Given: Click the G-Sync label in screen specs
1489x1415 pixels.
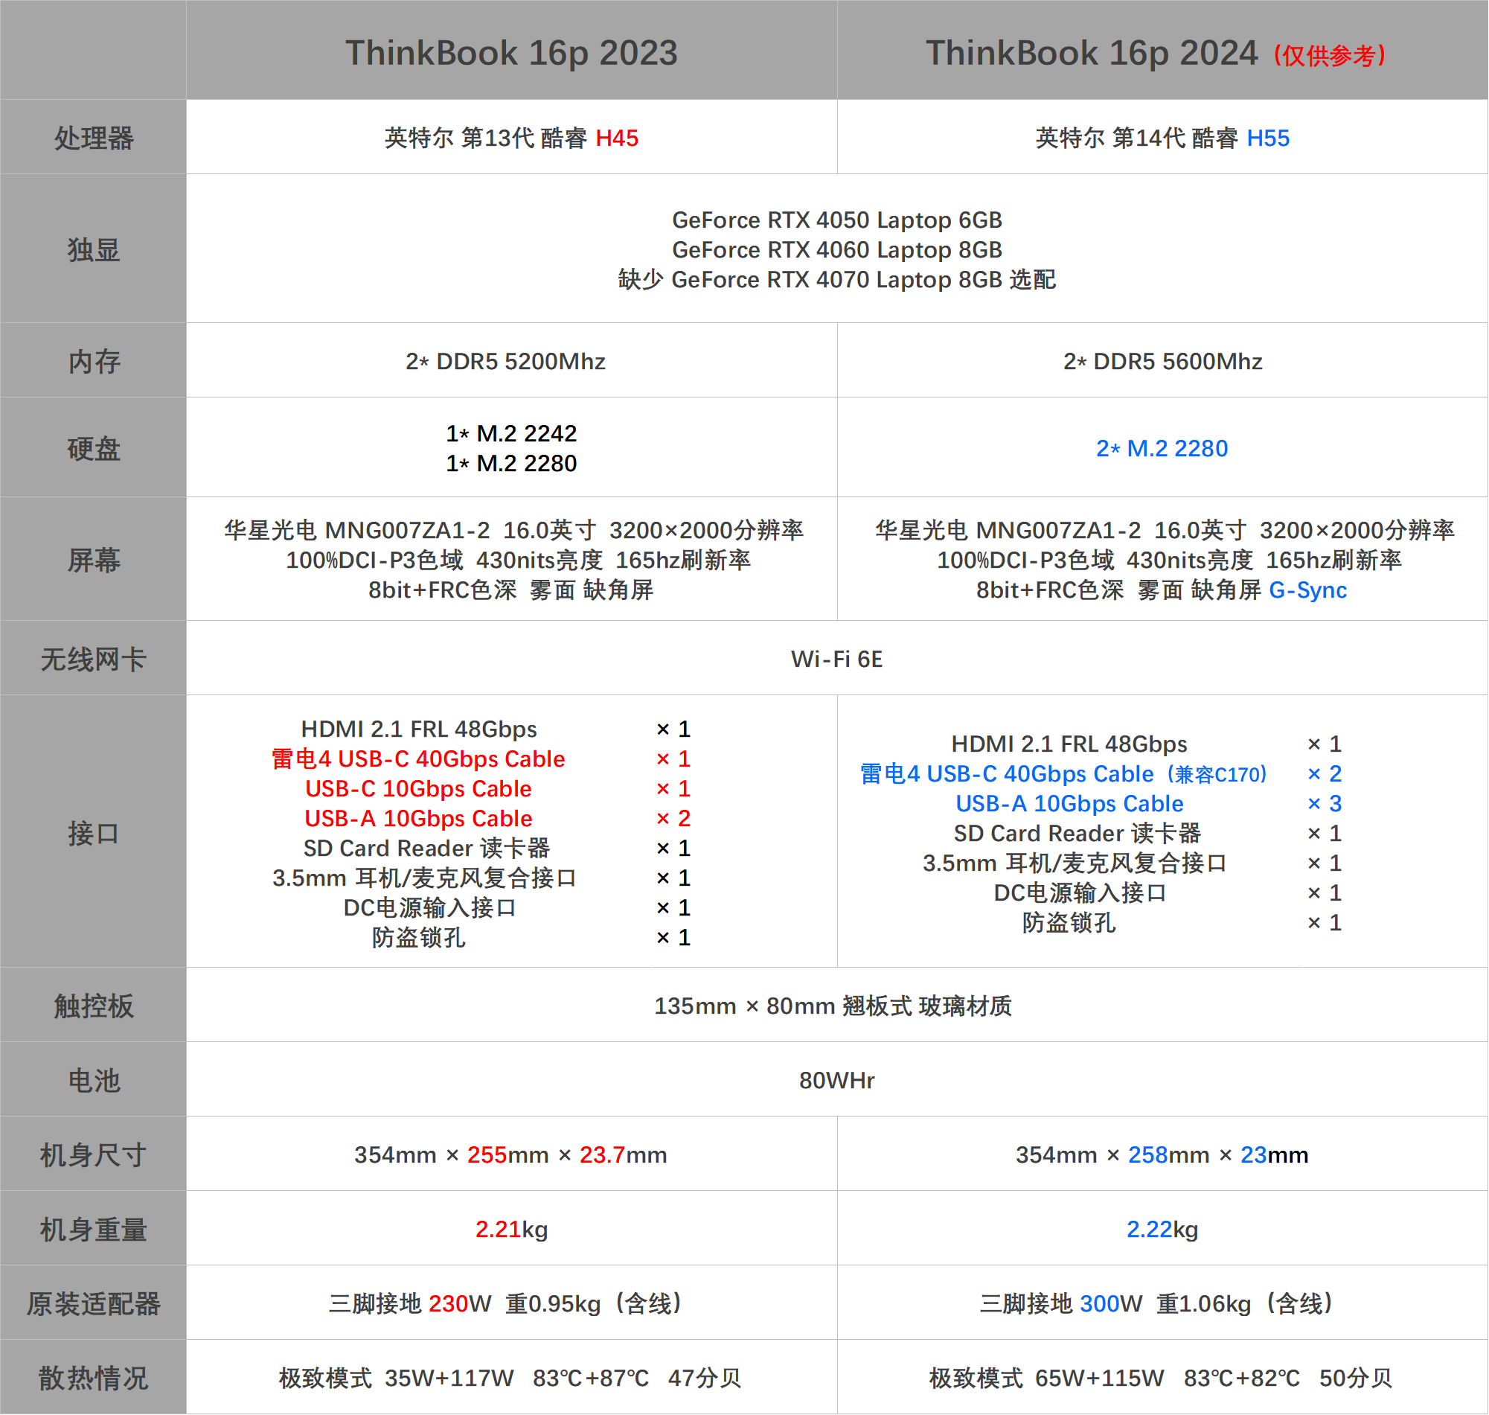Looking at the screenshot, I should (x=1310, y=590).
